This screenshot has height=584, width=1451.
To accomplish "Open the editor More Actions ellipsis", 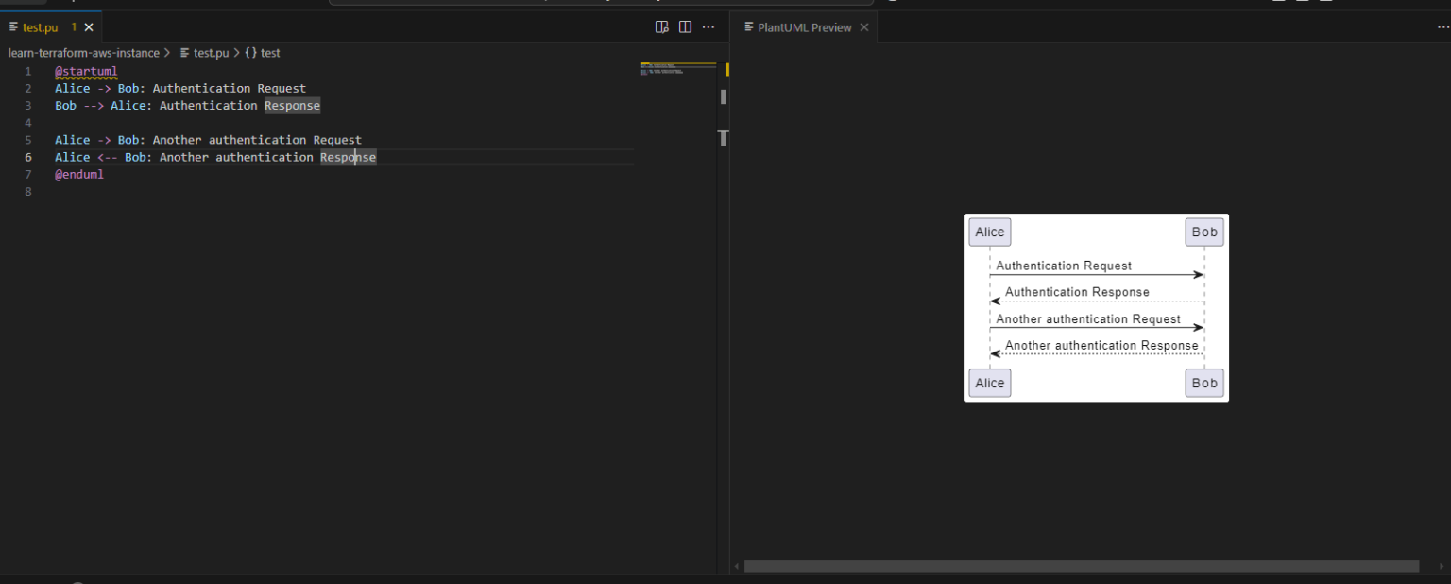I will [708, 26].
